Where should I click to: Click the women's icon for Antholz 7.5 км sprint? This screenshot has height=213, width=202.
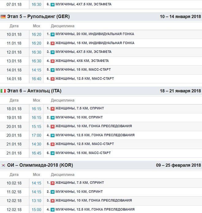tap(52, 108)
